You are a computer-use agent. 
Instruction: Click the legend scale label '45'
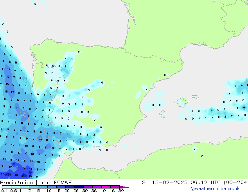pyautogui.click(x=112, y=190)
